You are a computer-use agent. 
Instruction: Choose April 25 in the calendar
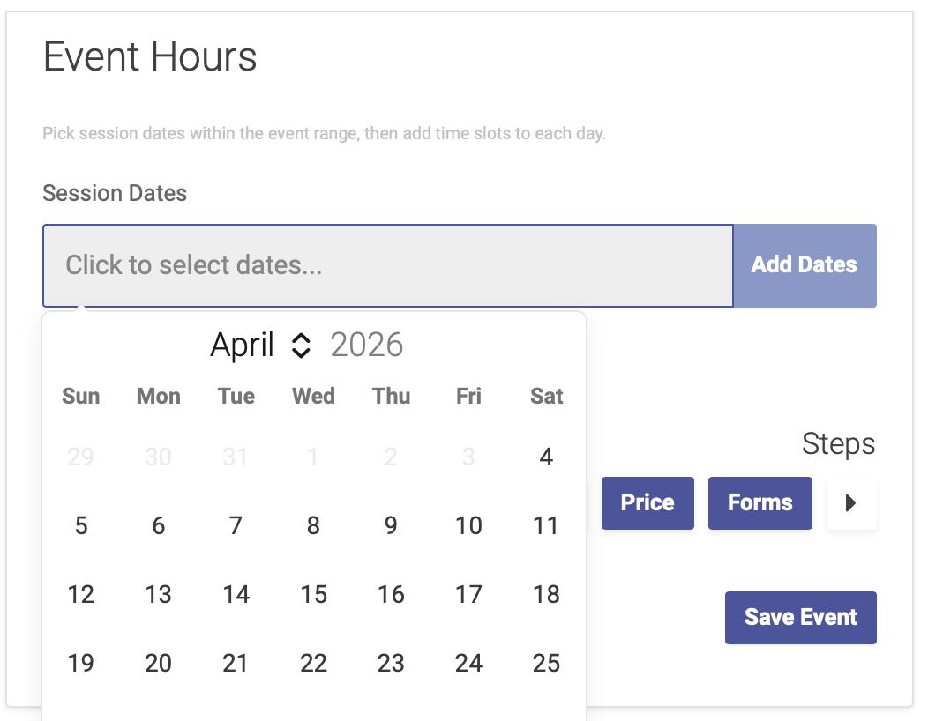tap(546, 662)
